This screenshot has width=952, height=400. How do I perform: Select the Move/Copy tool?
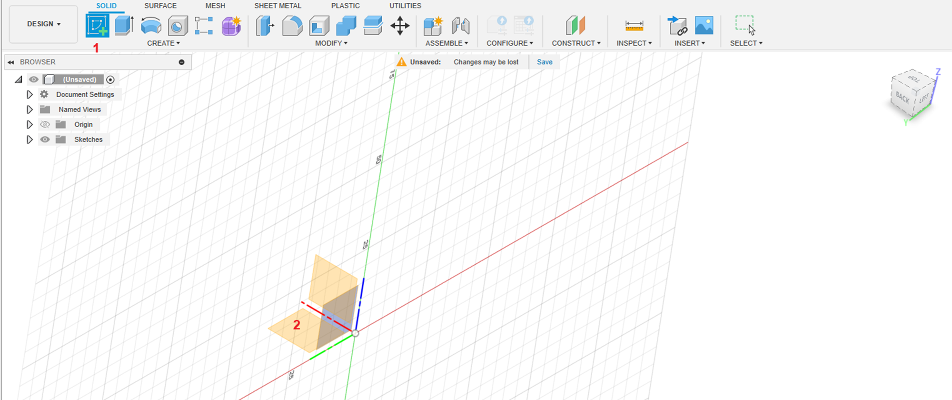[400, 26]
